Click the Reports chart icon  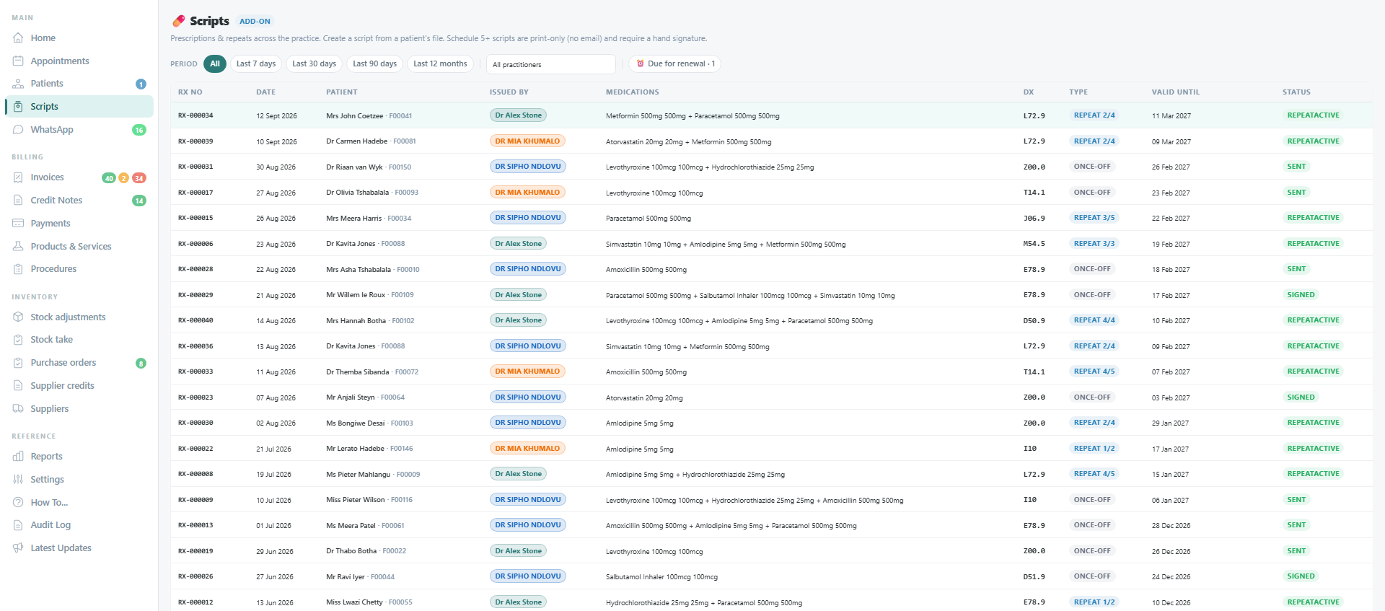(18, 457)
